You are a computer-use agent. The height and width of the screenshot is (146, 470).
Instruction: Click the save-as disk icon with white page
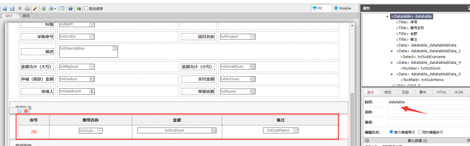coord(12,8)
